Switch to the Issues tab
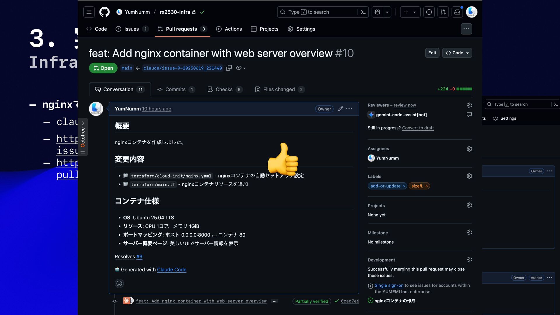The width and height of the screenshot is (560, 315). (x=132, y=29)
